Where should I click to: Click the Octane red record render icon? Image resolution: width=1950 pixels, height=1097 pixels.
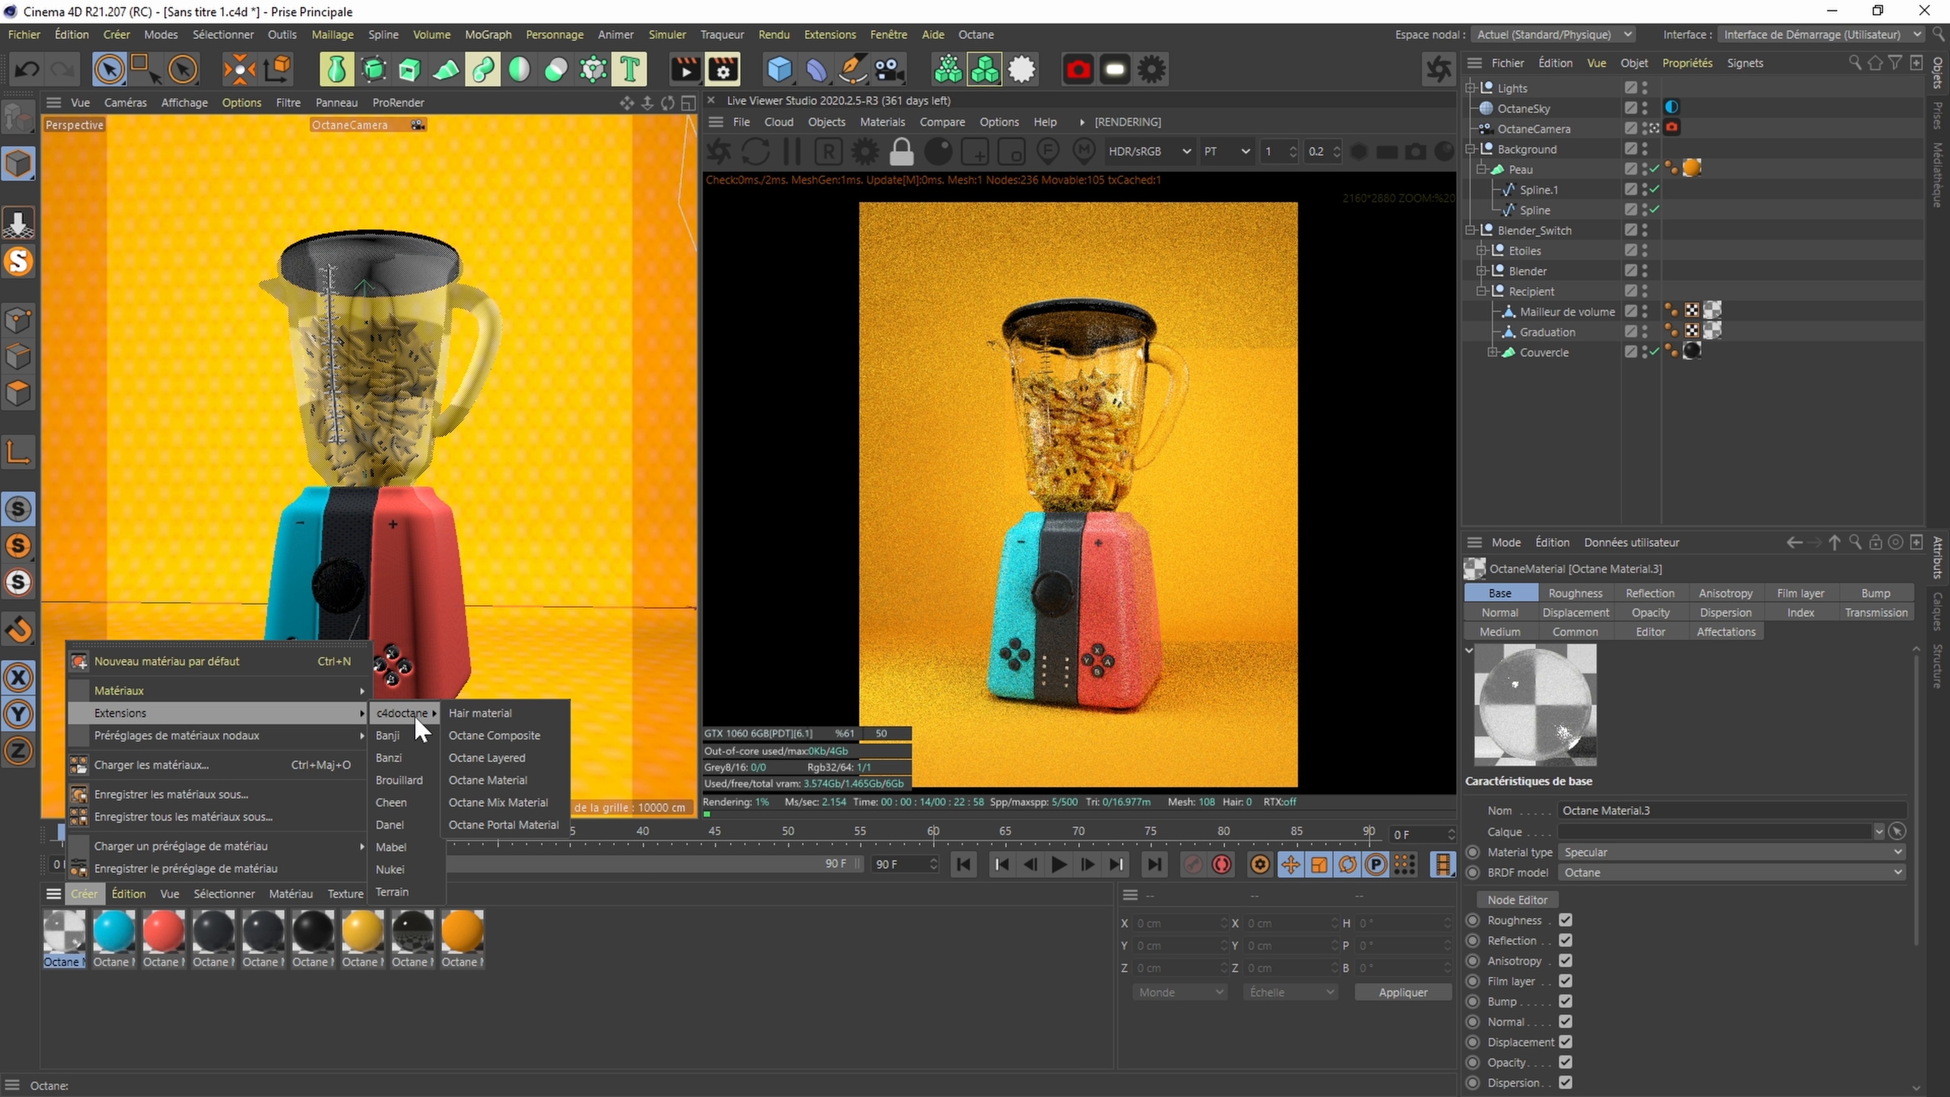point(1078,70)
